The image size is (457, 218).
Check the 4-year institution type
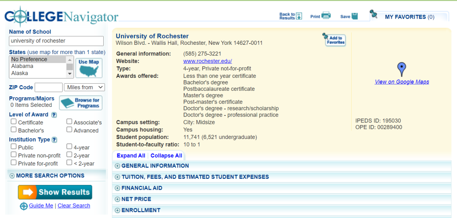pyautogui.click(x=69, y=147)
